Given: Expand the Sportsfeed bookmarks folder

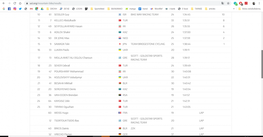Looking at the screenshot, I should [x=97, y=9].
